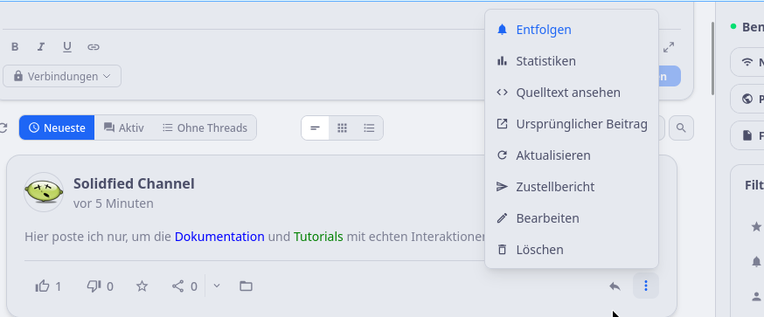Open Ursprünglicher Beitrag menu entry
Image resolution: width=764 pixels, height=317 pixels.
click(x=572, y=124)
